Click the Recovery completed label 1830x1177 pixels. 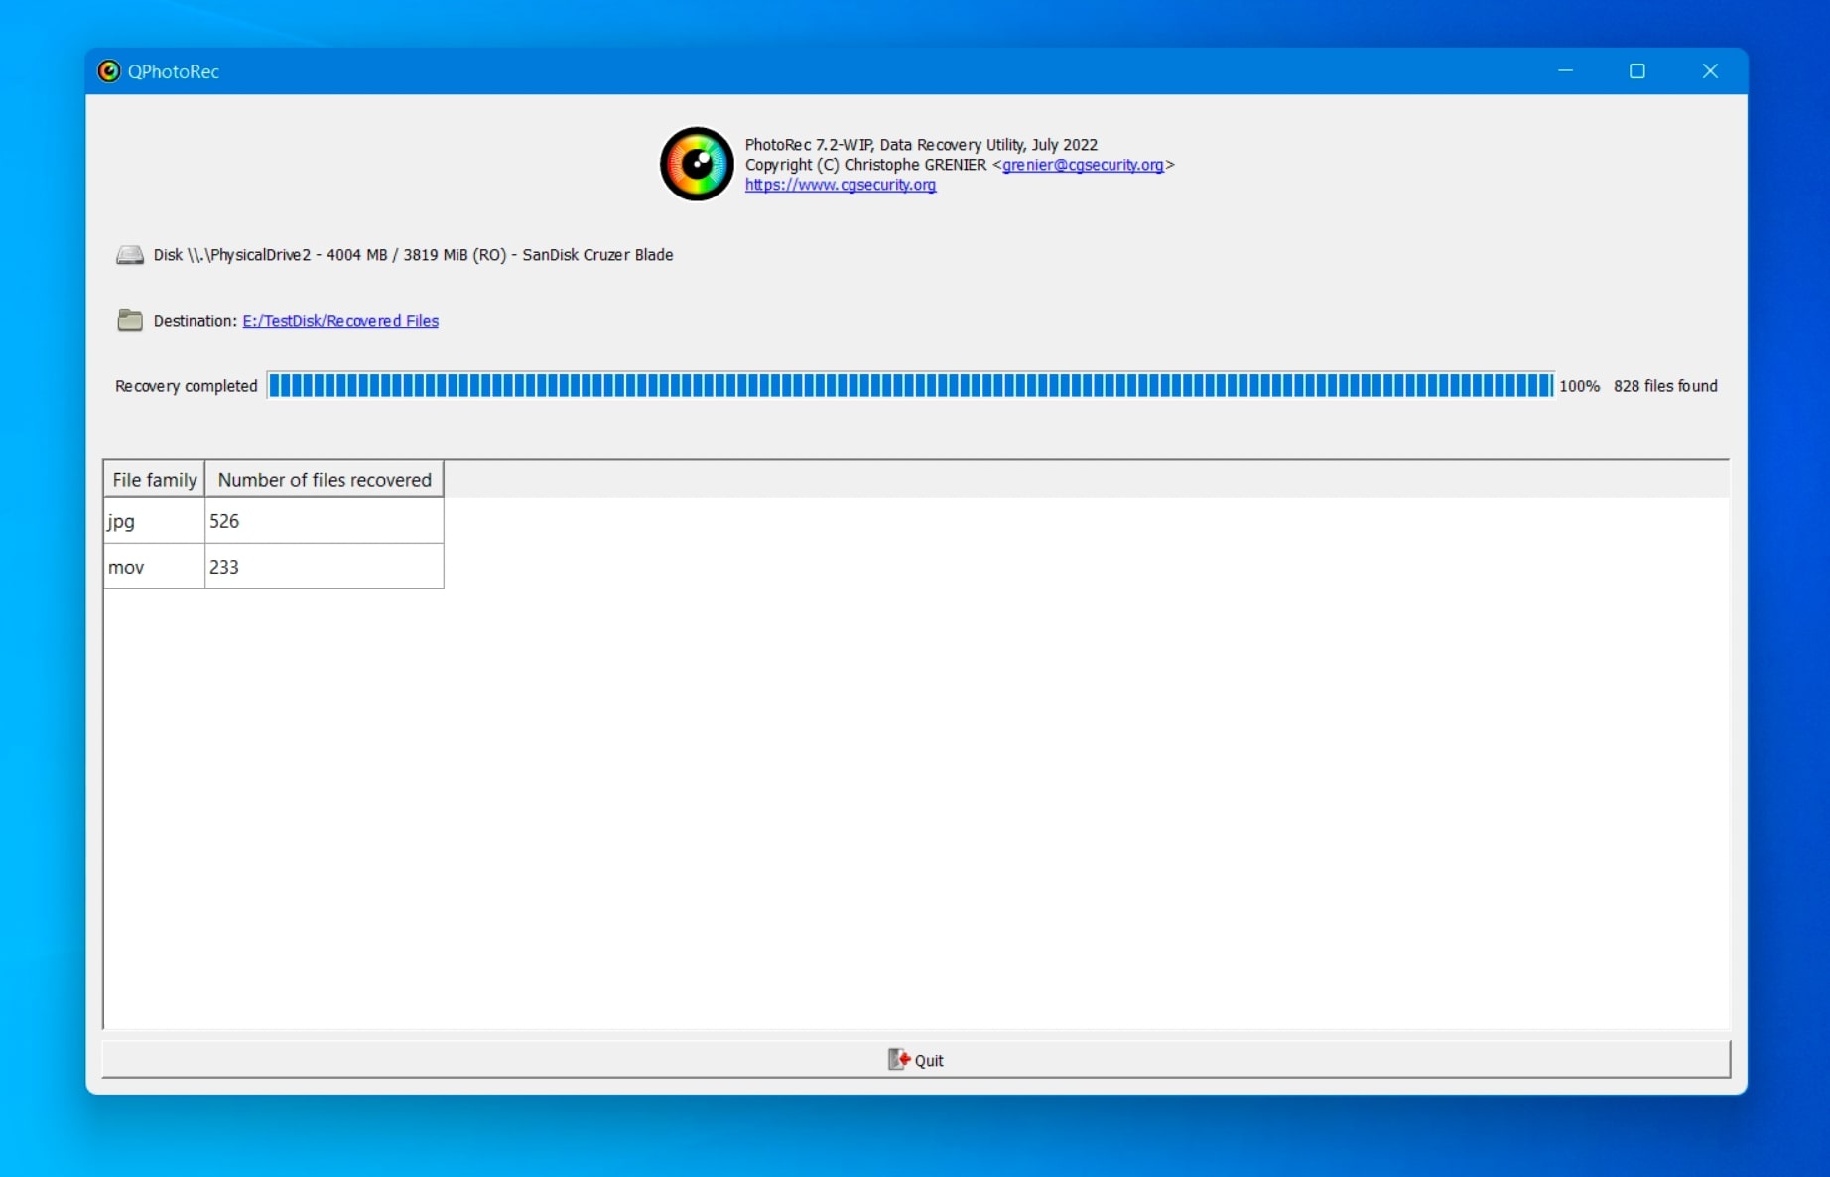point(187,386)
